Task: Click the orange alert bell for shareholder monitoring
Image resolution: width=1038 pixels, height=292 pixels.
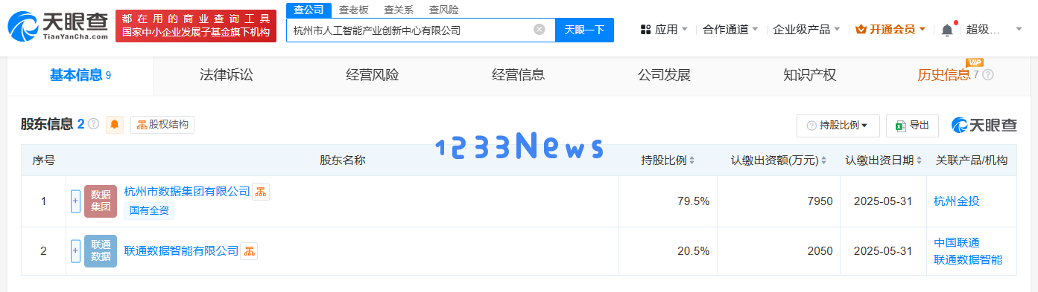Action: 115,125
